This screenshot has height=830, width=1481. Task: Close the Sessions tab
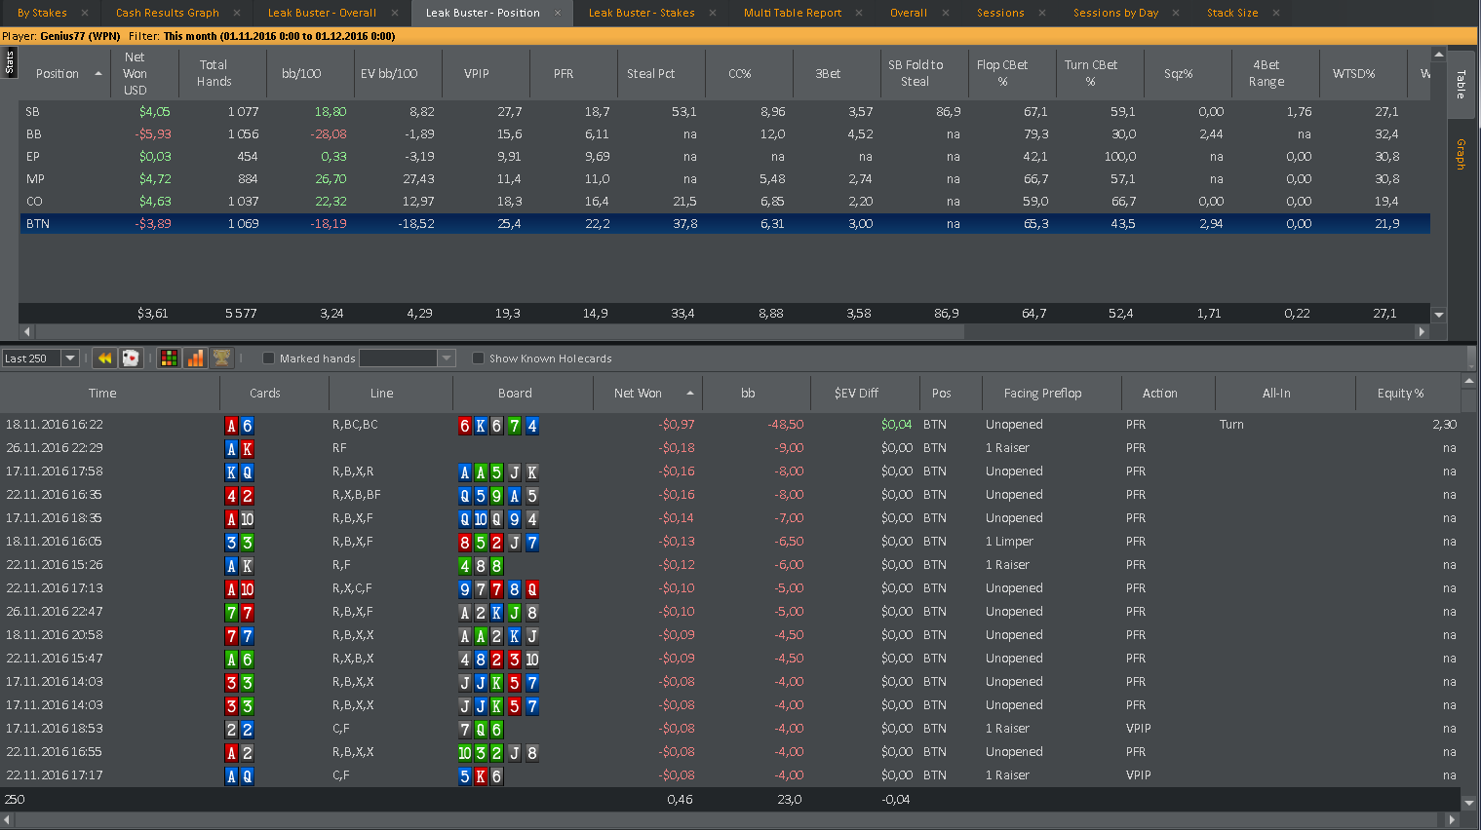coord(1042,13)
